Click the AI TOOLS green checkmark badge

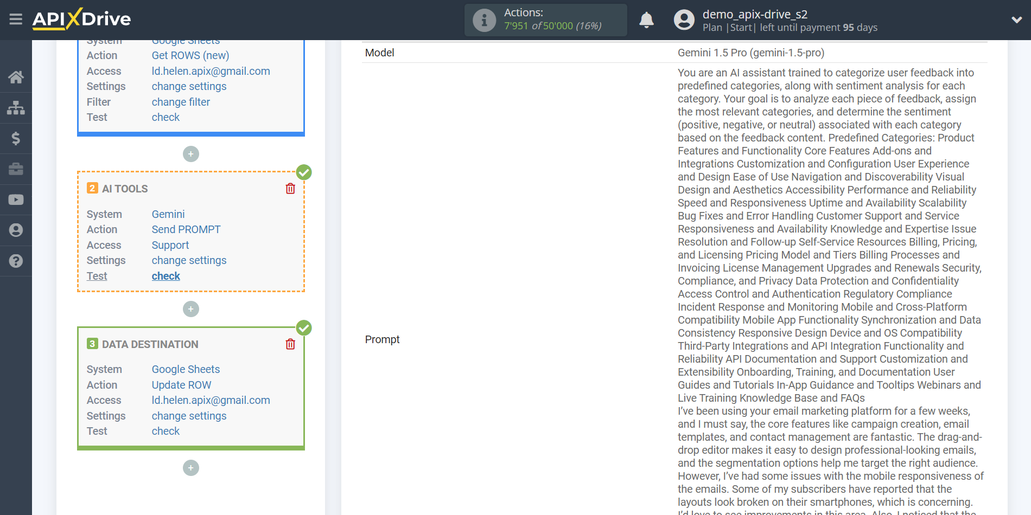tap(304, 172)
